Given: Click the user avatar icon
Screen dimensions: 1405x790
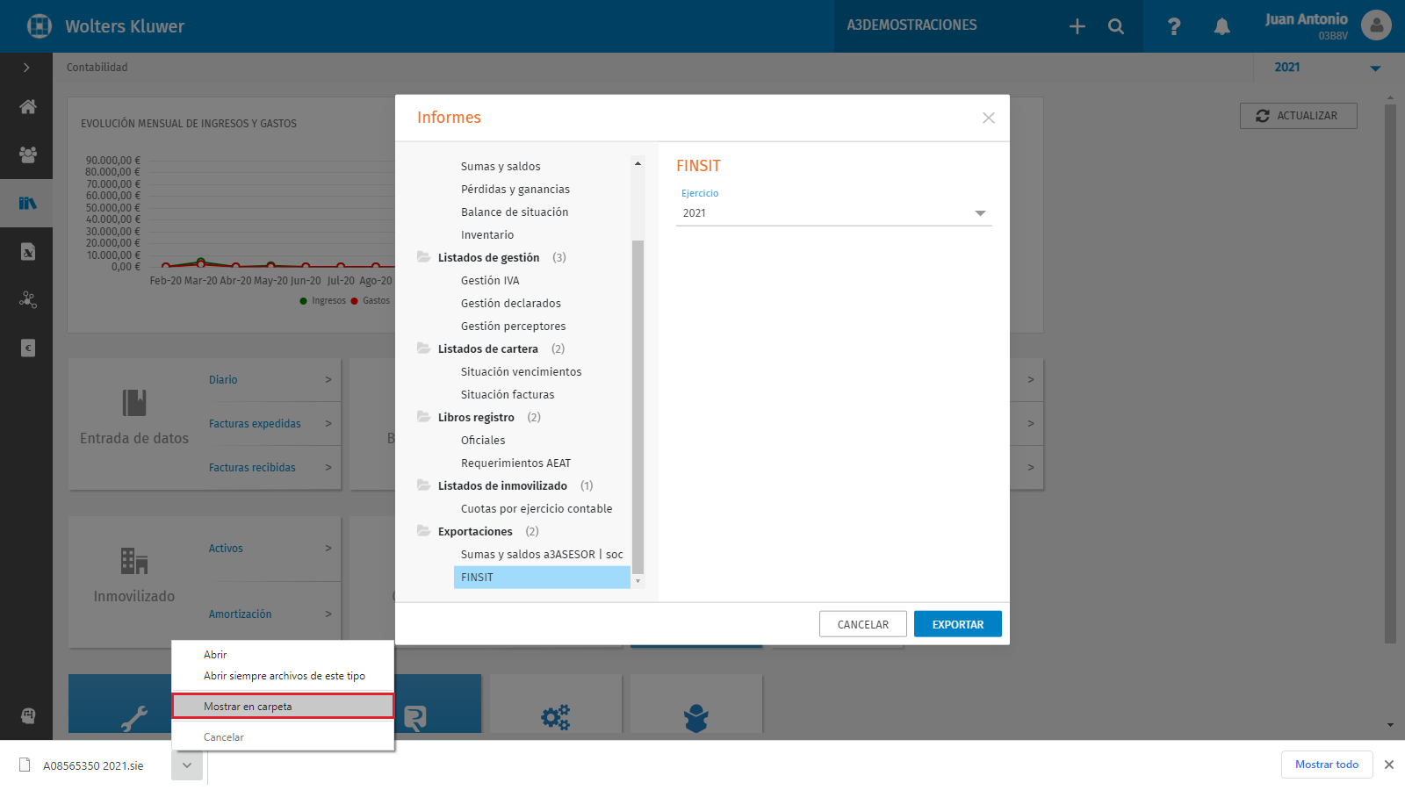Looking at the screenshot, I should pyautogui.click(x=1376, y=25).
